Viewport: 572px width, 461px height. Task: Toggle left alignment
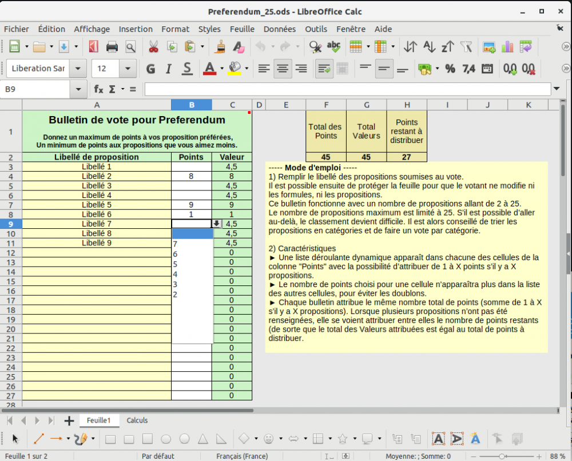(x=264, y=69)
